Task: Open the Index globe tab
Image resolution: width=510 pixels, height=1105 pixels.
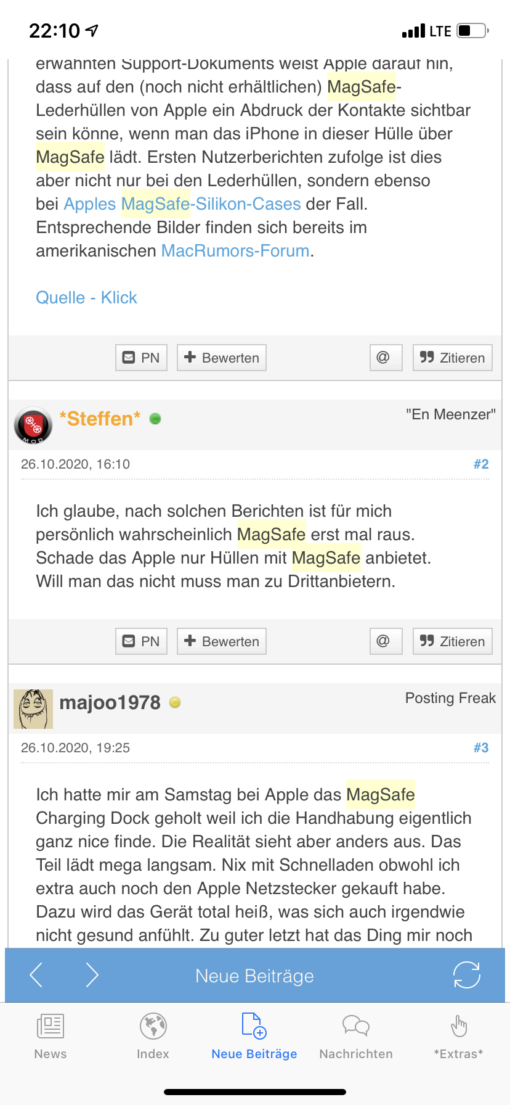Action: point(153,1037)
